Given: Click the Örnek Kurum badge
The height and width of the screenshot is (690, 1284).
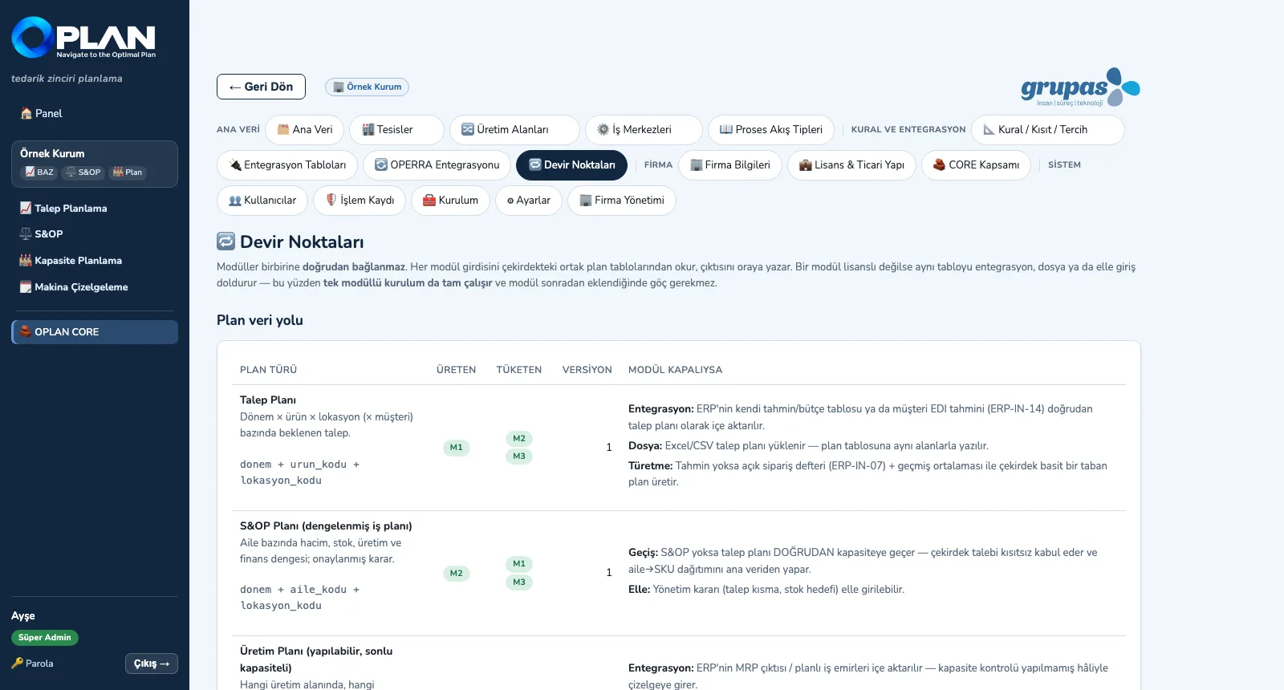Looking at the screenshot, I should click(367, 87).
